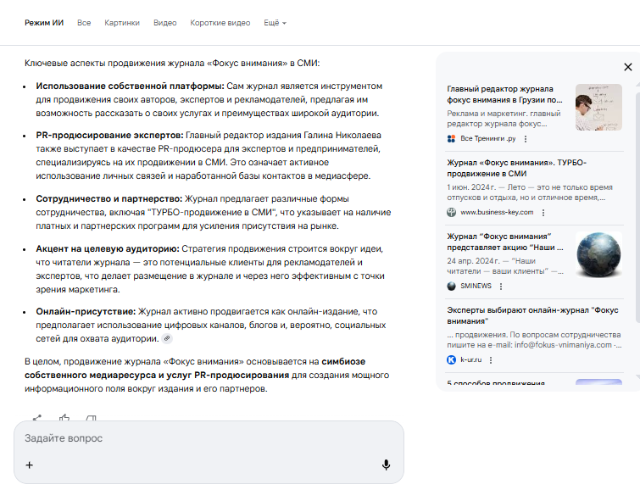
Task: Click the microphone voice input icon
Action: coord(386,465)
